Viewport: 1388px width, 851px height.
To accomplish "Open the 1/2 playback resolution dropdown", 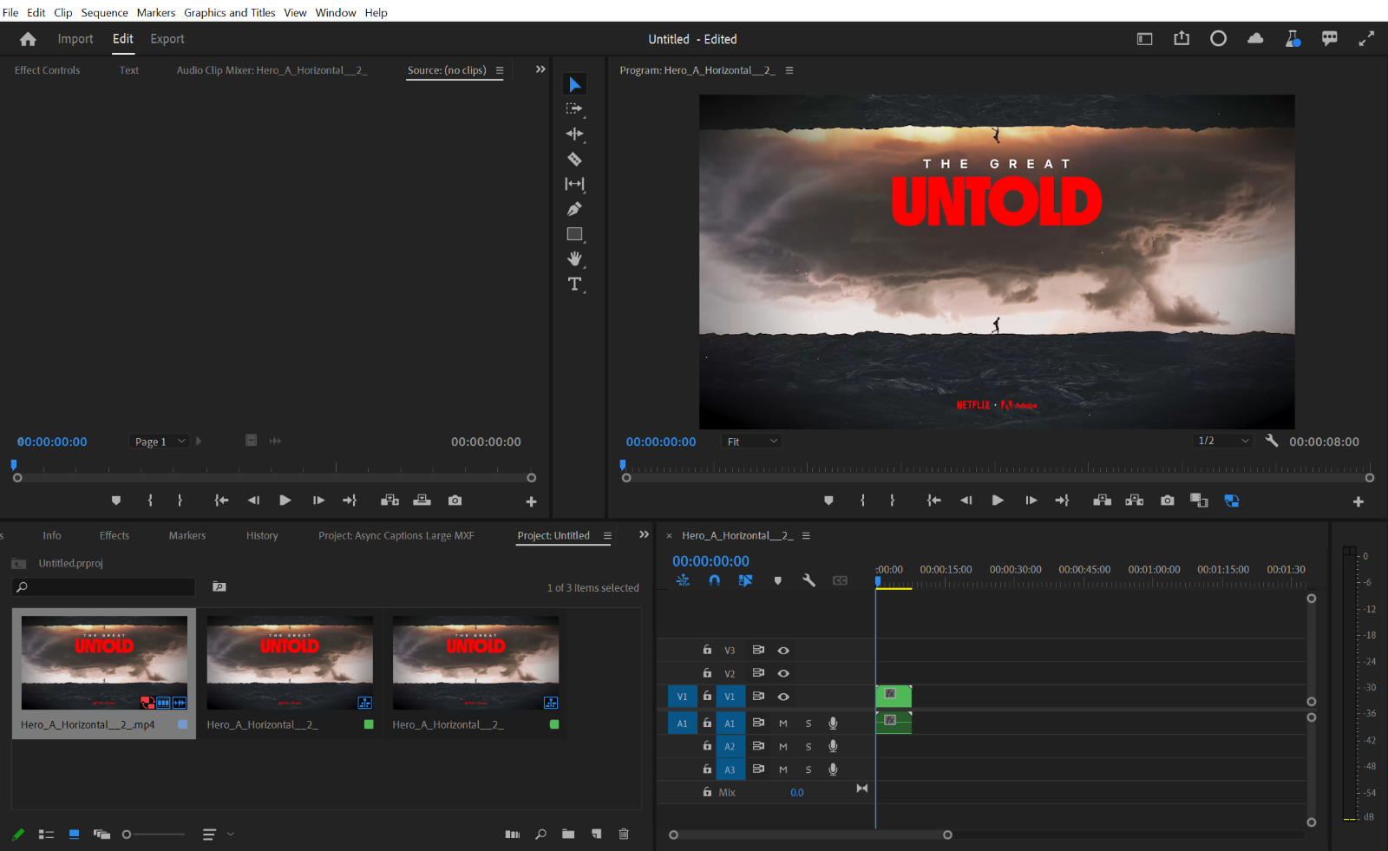I will click(1222, 441).
